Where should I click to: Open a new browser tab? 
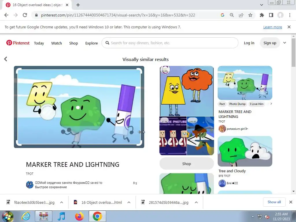coord(78,5)
